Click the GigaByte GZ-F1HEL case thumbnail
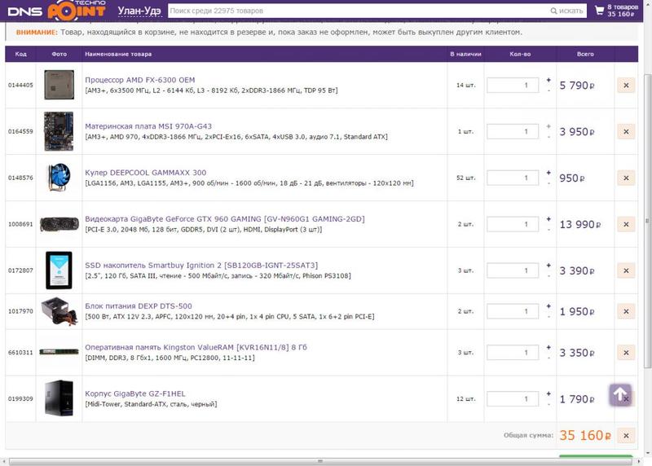The height and width of the screenshot is (466, 652). pos(59,398)
